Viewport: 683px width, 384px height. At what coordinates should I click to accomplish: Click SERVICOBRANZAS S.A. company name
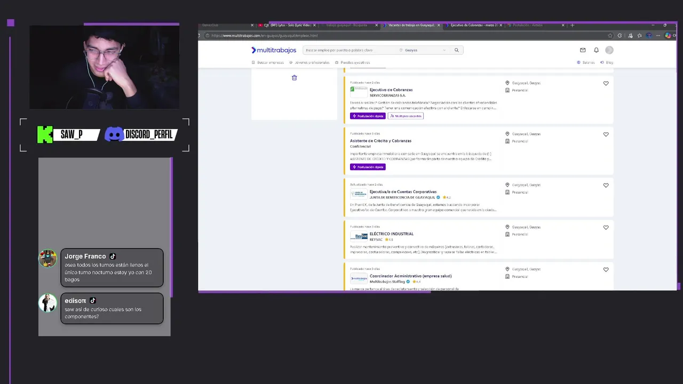pos(387,95)
